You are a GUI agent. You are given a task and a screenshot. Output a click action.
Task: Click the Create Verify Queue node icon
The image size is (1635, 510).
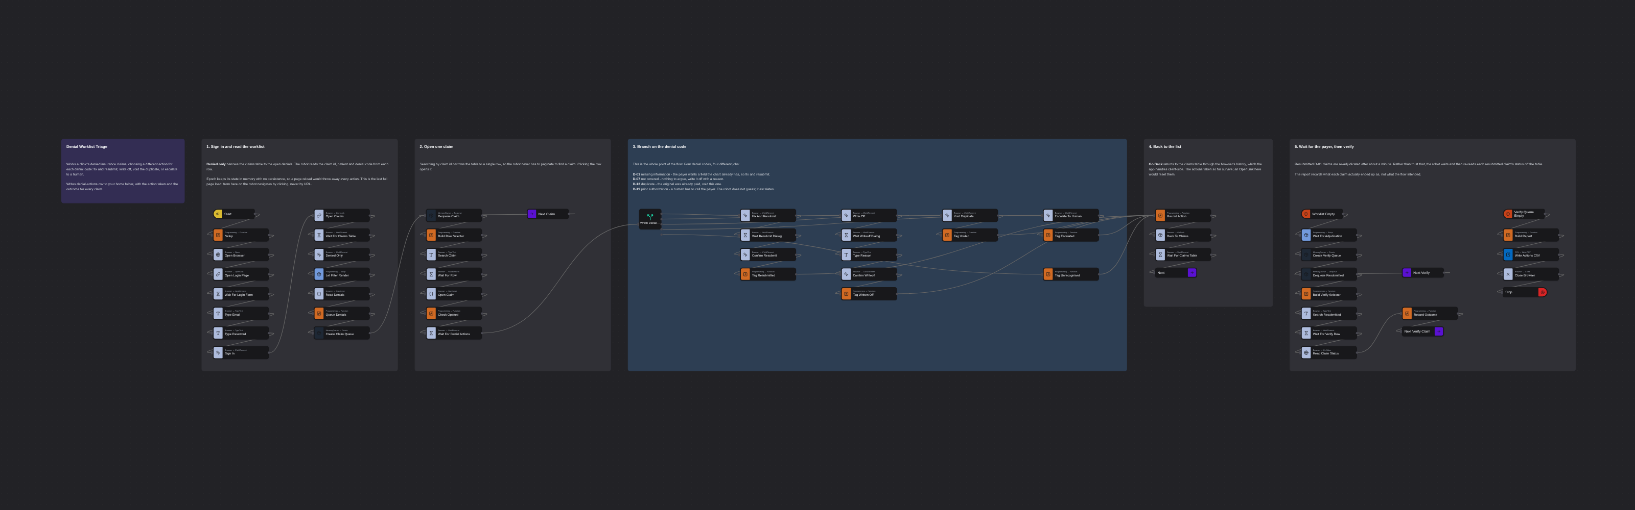[x=1307, y=254]
